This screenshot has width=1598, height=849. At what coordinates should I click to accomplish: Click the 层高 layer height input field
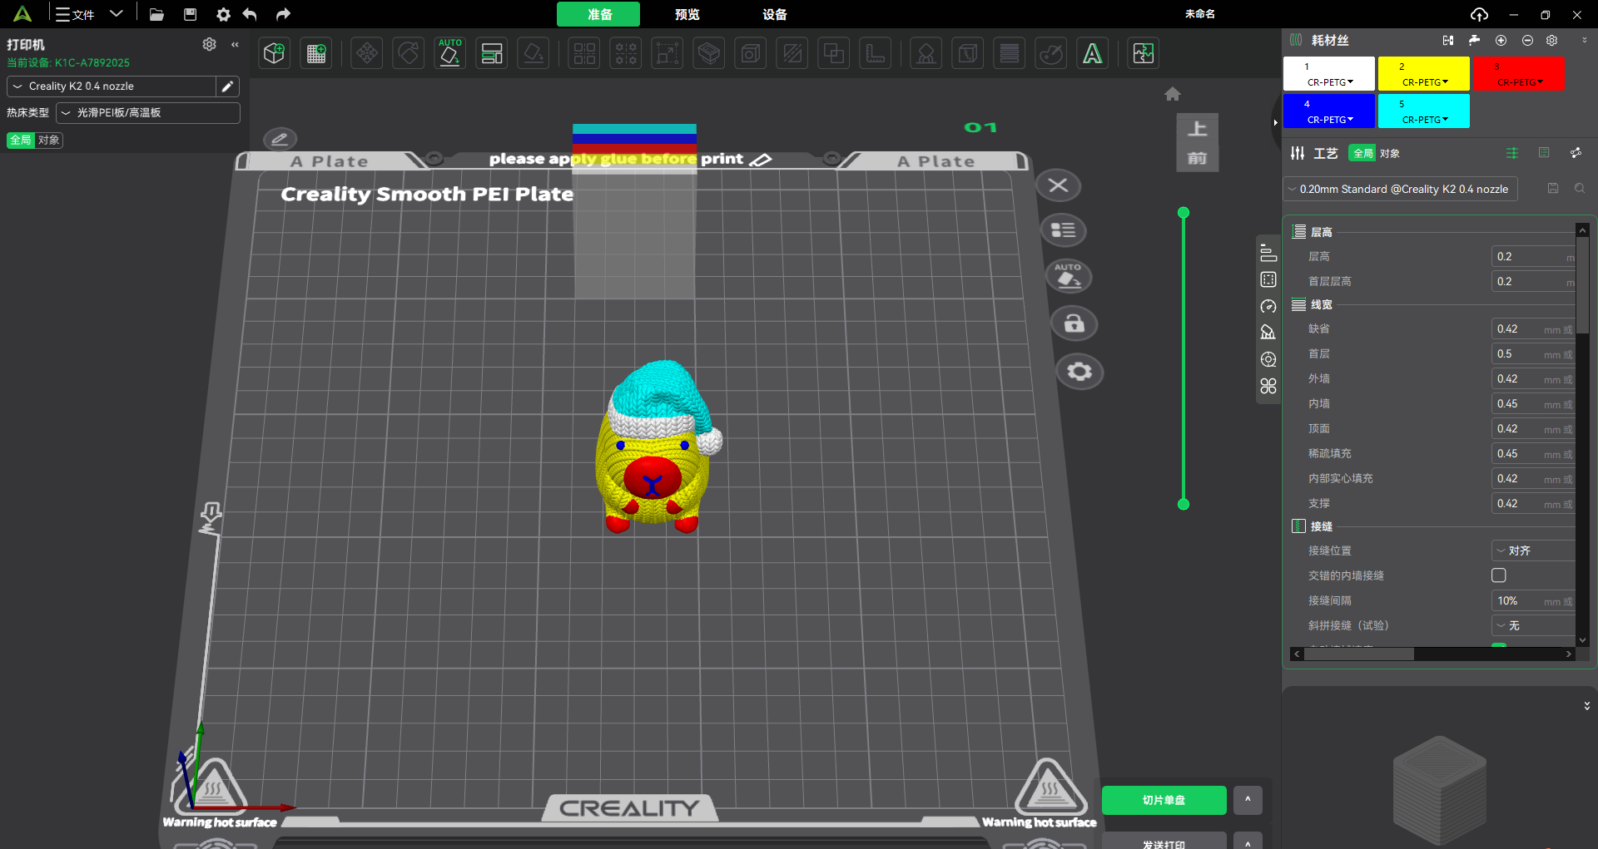point(1533,256)
